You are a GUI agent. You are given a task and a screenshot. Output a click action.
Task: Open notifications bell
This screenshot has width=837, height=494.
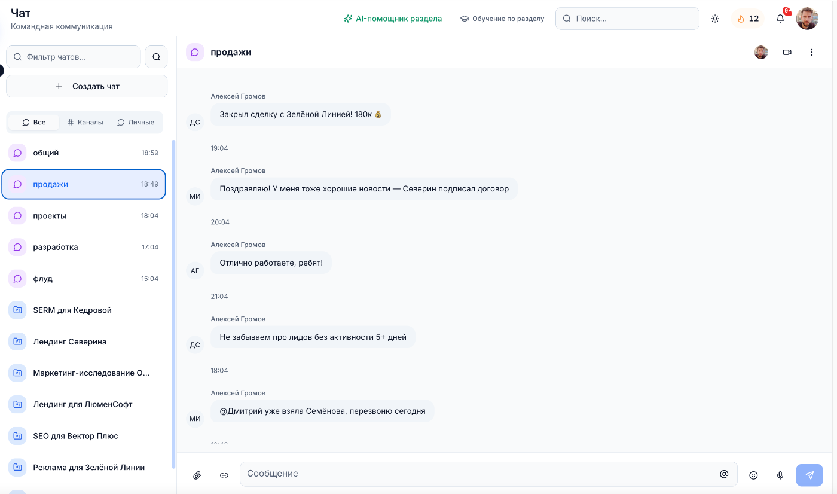pos(780,19)
